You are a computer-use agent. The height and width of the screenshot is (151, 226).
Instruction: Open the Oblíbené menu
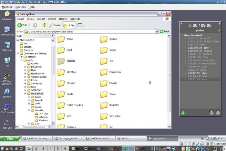click(52, 19)
